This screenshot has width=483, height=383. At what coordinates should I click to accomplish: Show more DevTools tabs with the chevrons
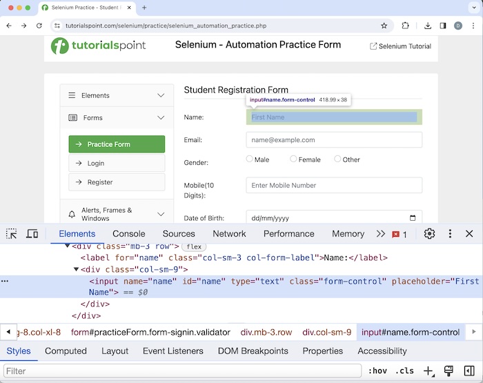point(380,234)
